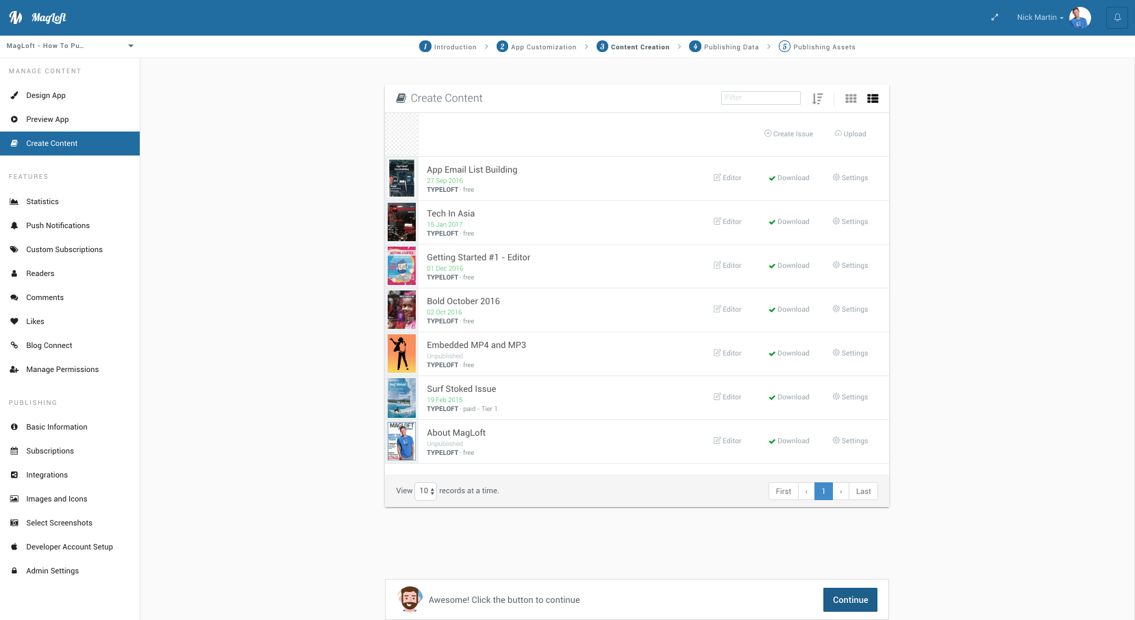This screenshot has width=1135, height=620.
Task: Open Settings for About MagLoft
Action: (x=850, y=441)
